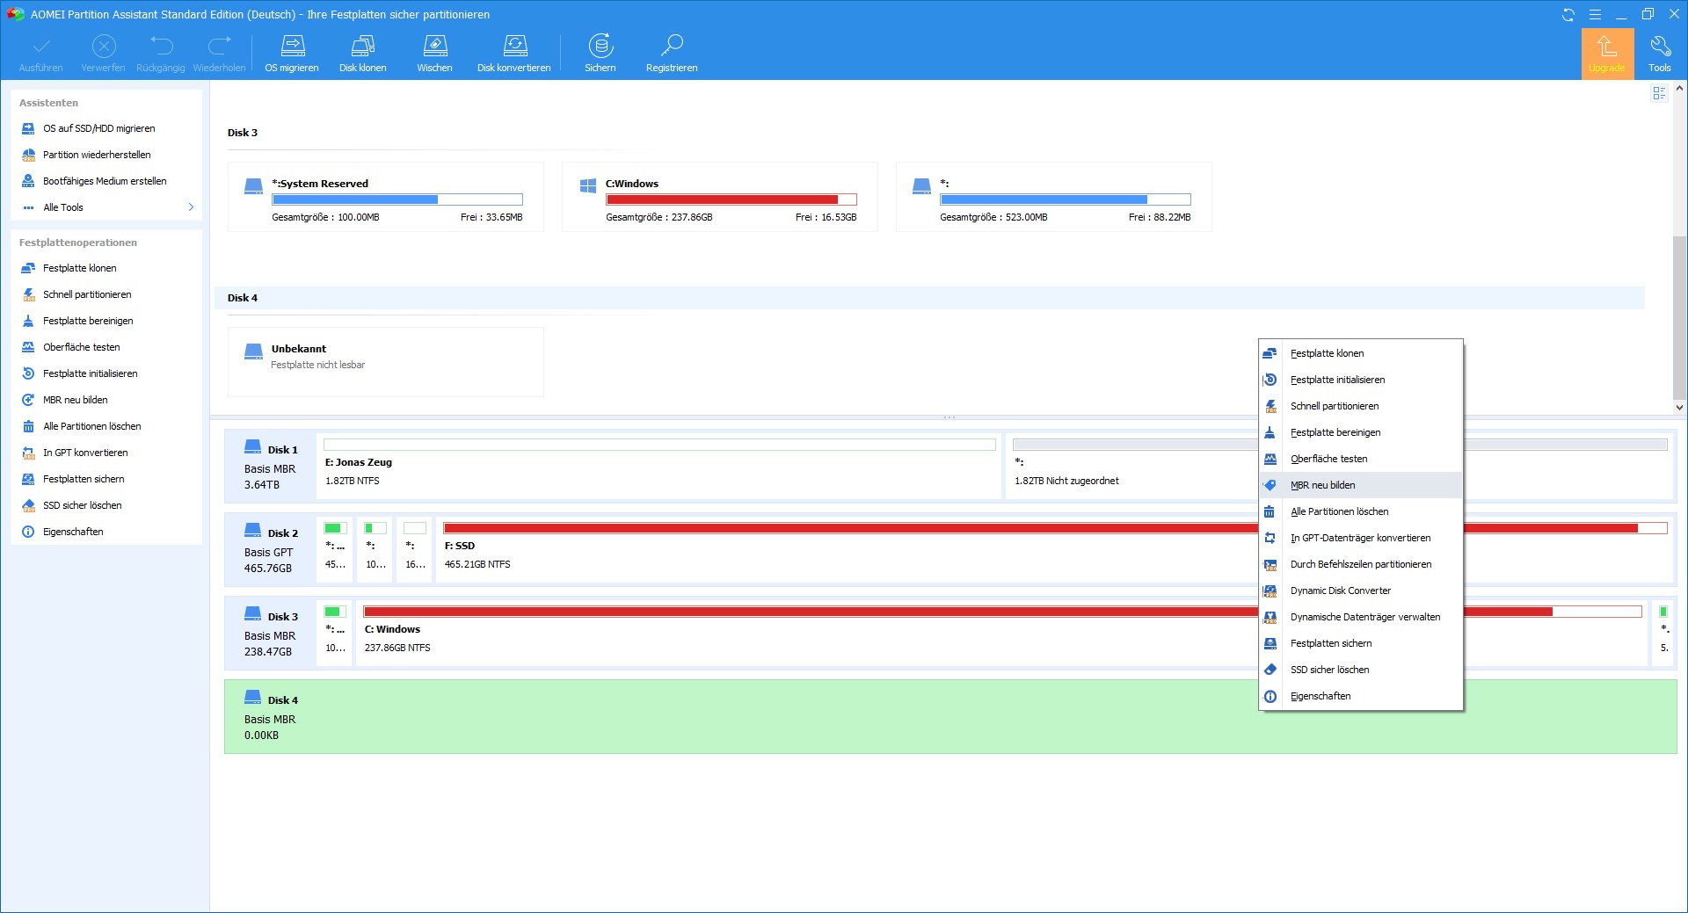Click the orange Upgrade button
This screenshot has height=913, width=1688.
pyautogui.click(x=1607, y=54)
